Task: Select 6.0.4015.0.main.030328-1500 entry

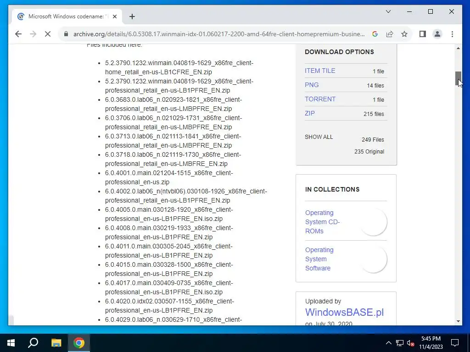Action: [x=169, y=269]
